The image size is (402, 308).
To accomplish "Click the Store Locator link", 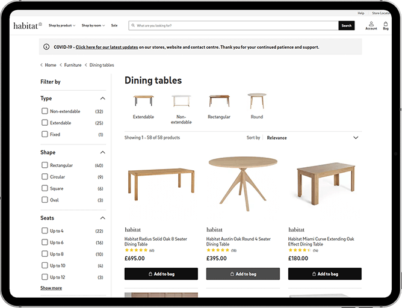I will [x=381, y=13].
